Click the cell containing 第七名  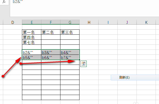[32, 42]
